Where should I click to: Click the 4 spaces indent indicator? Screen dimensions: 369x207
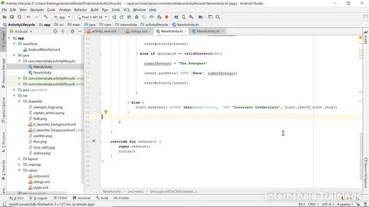coord(345,205)
